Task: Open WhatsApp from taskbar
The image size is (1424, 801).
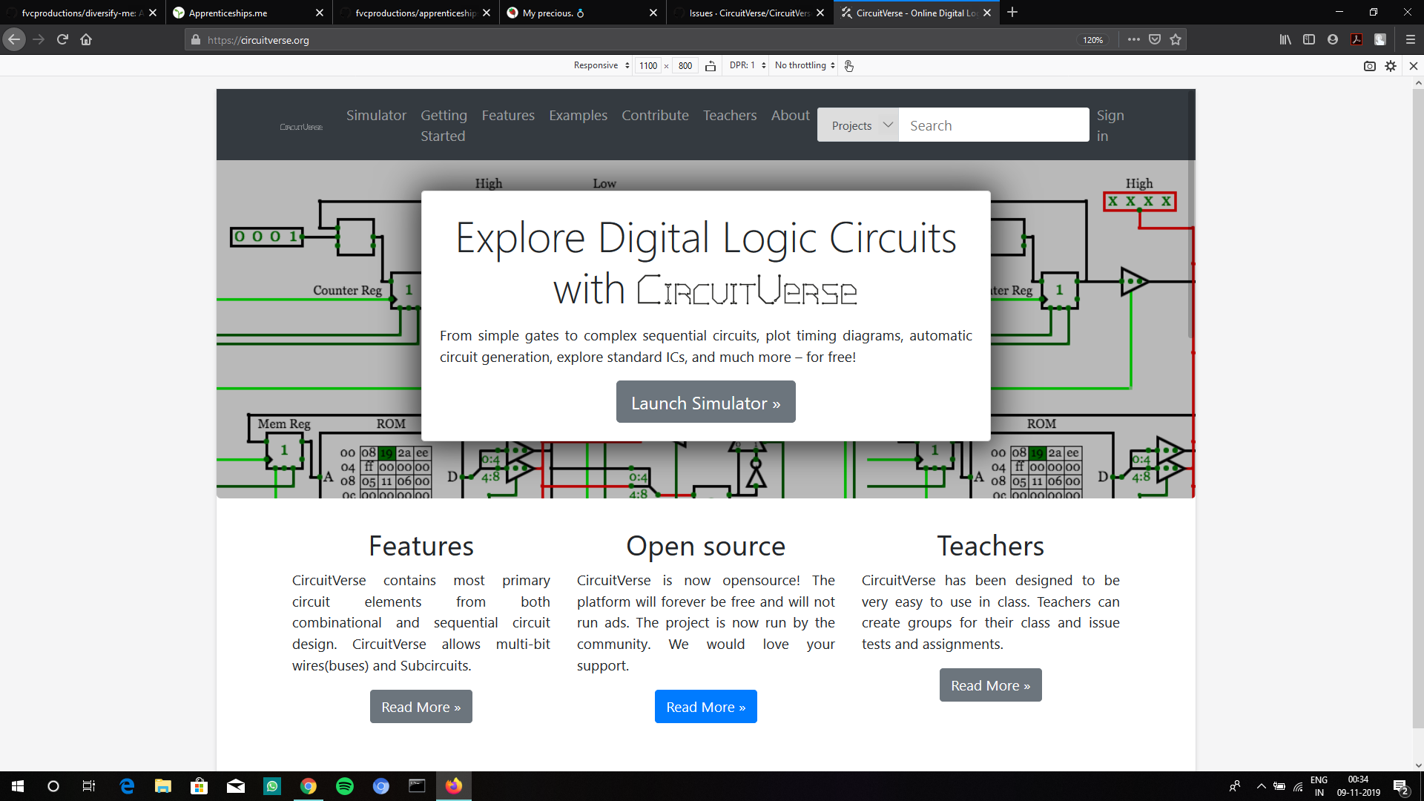Action: [x=272, y=786]
